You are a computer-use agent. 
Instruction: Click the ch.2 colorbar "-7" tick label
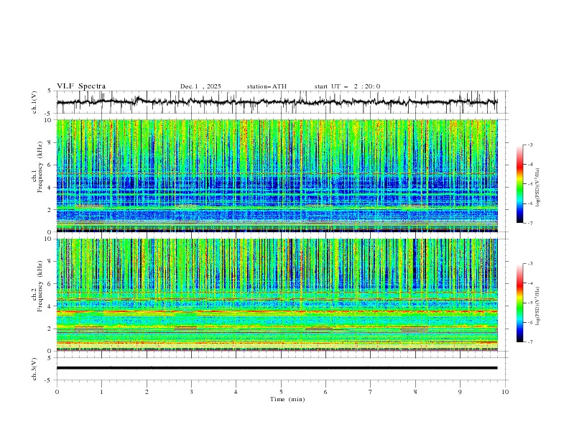click(x=529, y=342)
